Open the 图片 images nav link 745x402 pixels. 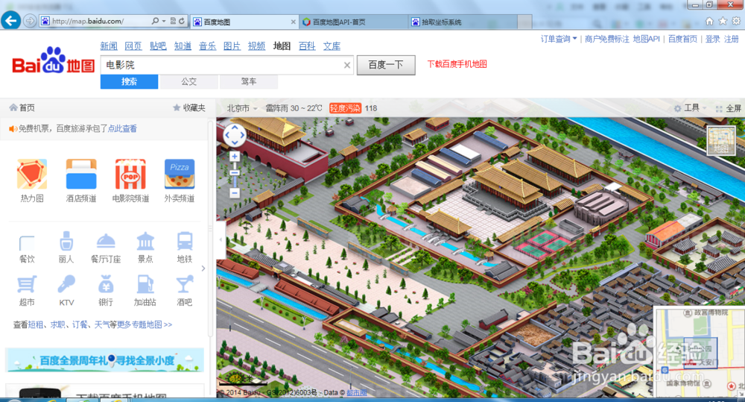tap(232, 46)
